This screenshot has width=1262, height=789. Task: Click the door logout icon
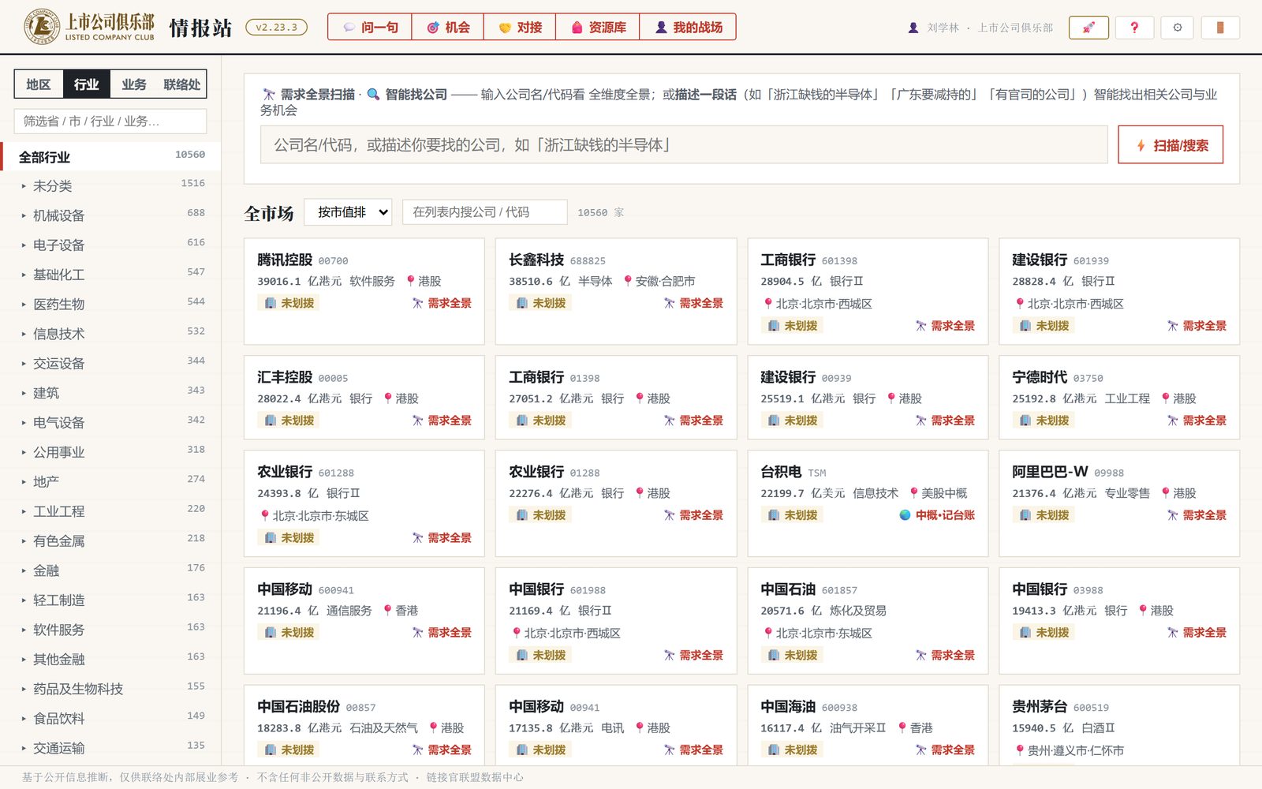1220,28
